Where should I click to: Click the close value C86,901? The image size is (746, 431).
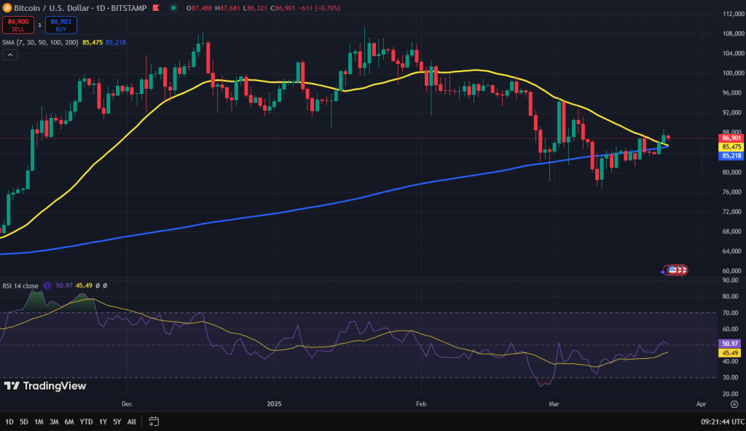tap(282, 8)
